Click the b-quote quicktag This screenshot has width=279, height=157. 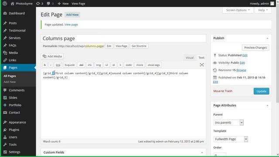70,65
